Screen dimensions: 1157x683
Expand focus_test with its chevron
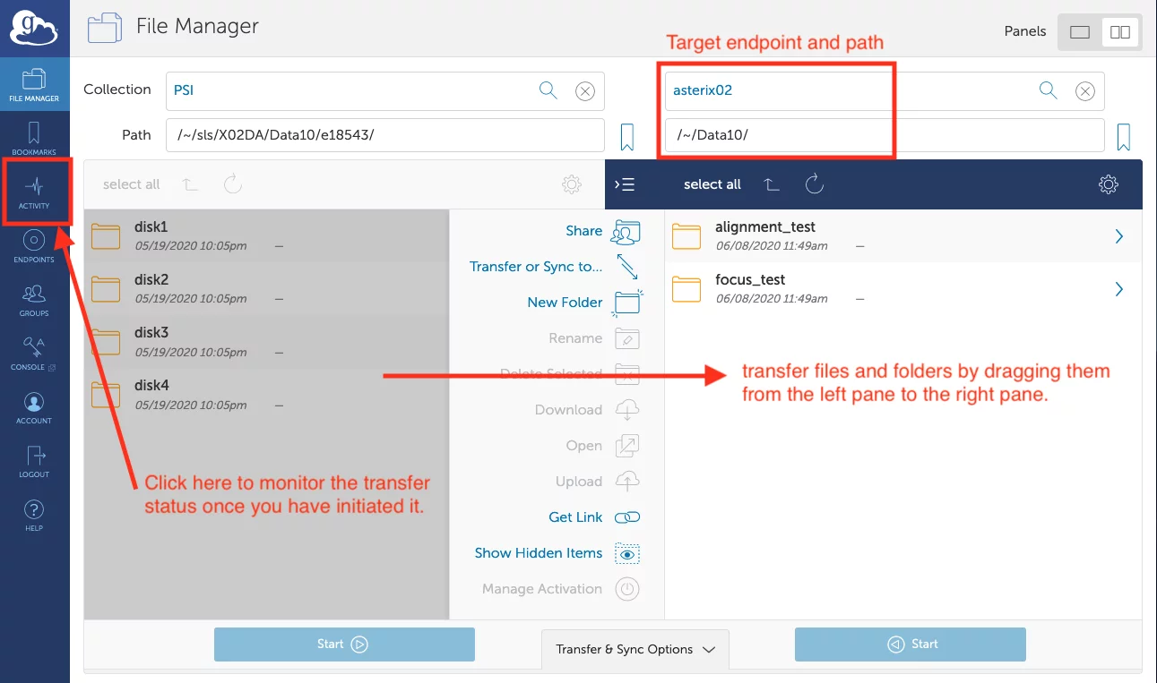pyautogui.click(x=1119, y=289)
